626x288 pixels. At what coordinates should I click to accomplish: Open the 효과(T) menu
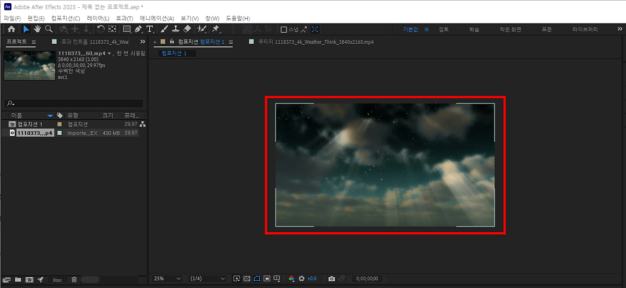pos(124,18)
